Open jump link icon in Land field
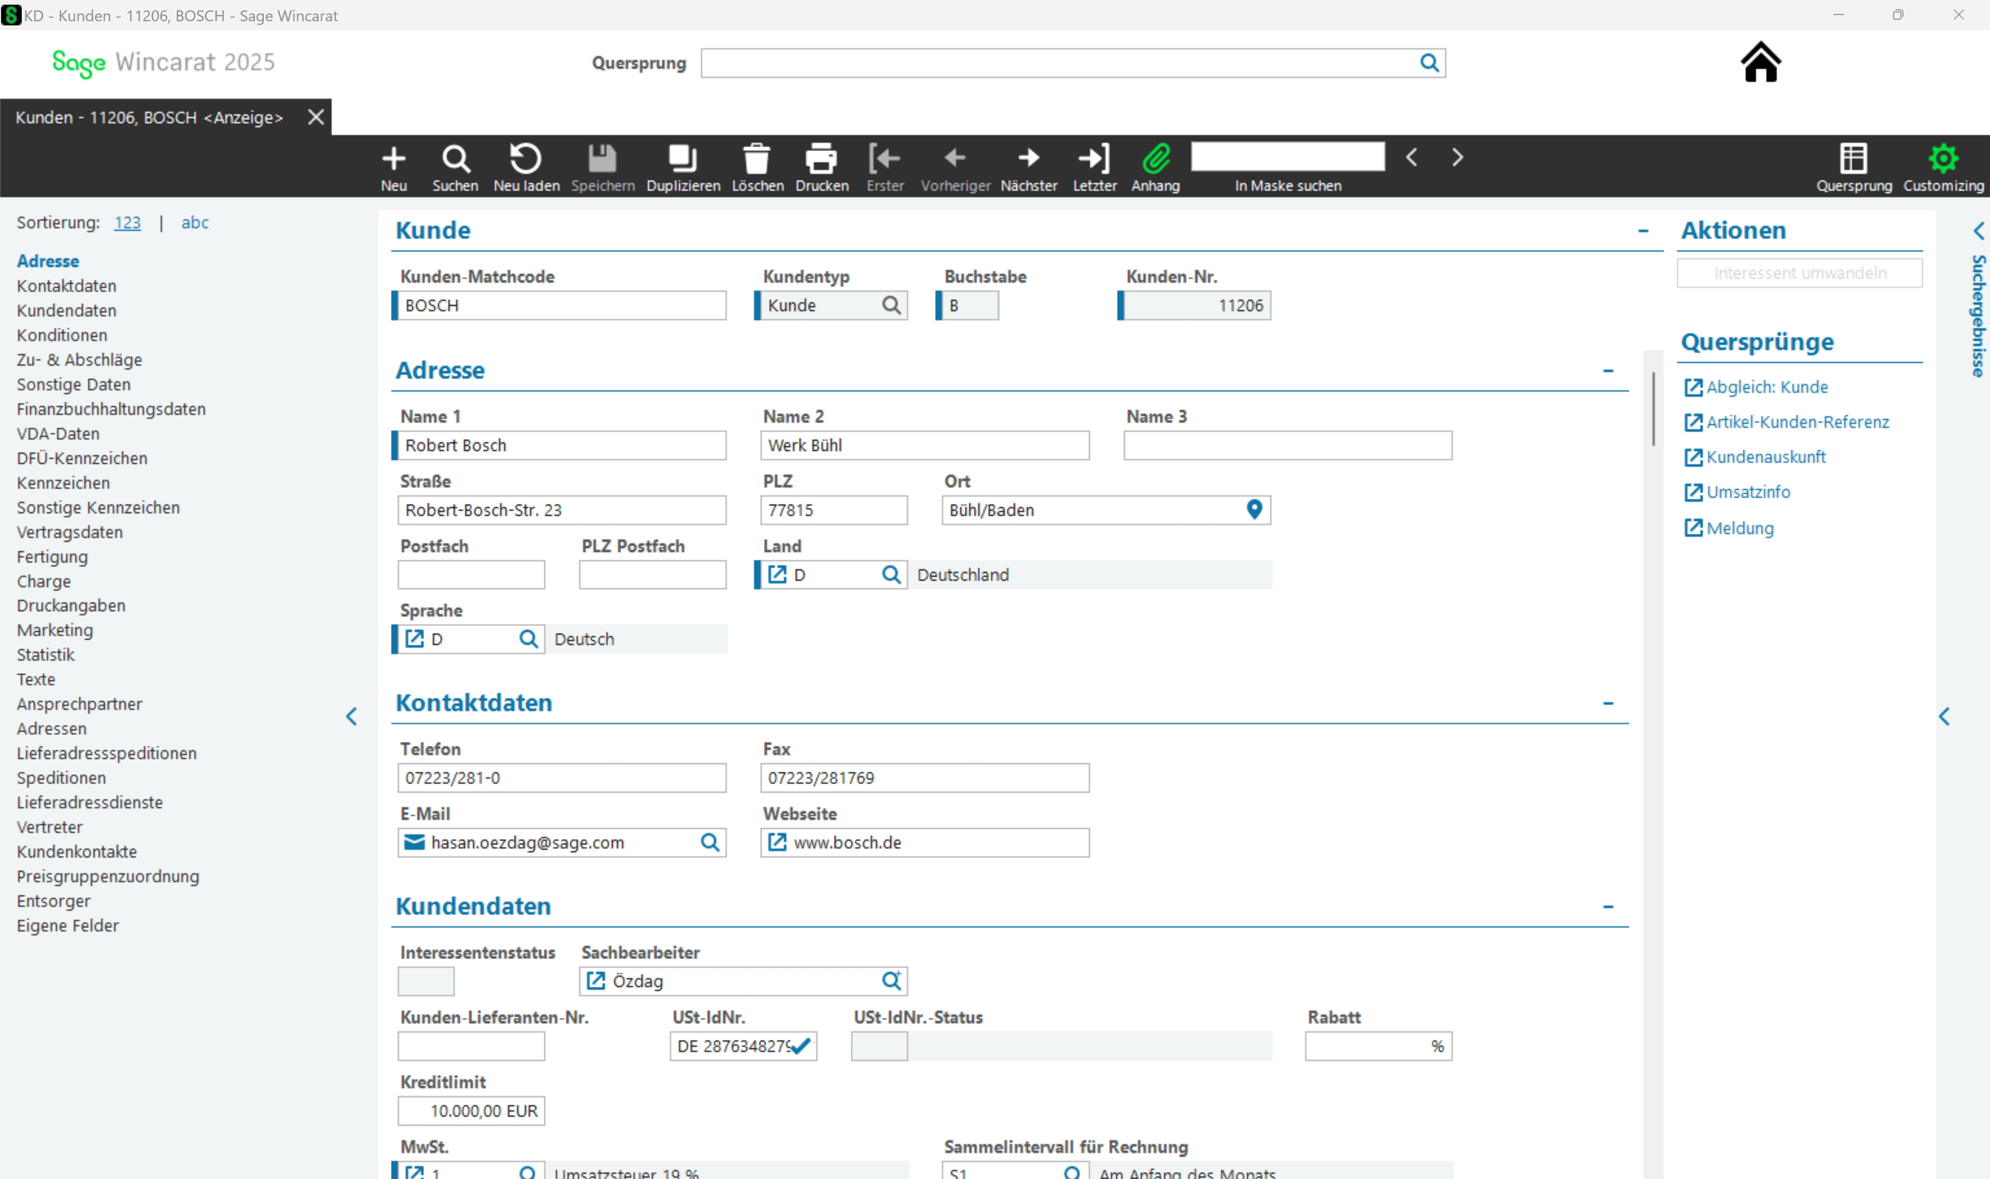Image resolution: width=1990 pixels, height=1179 pixels. tap(777, 574)
